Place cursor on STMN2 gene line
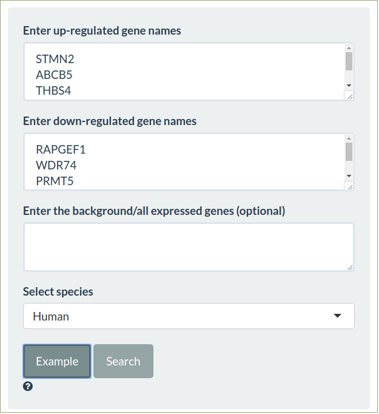Image resolution: width=379 pixels, height=414 pixels. pos(55,59)
